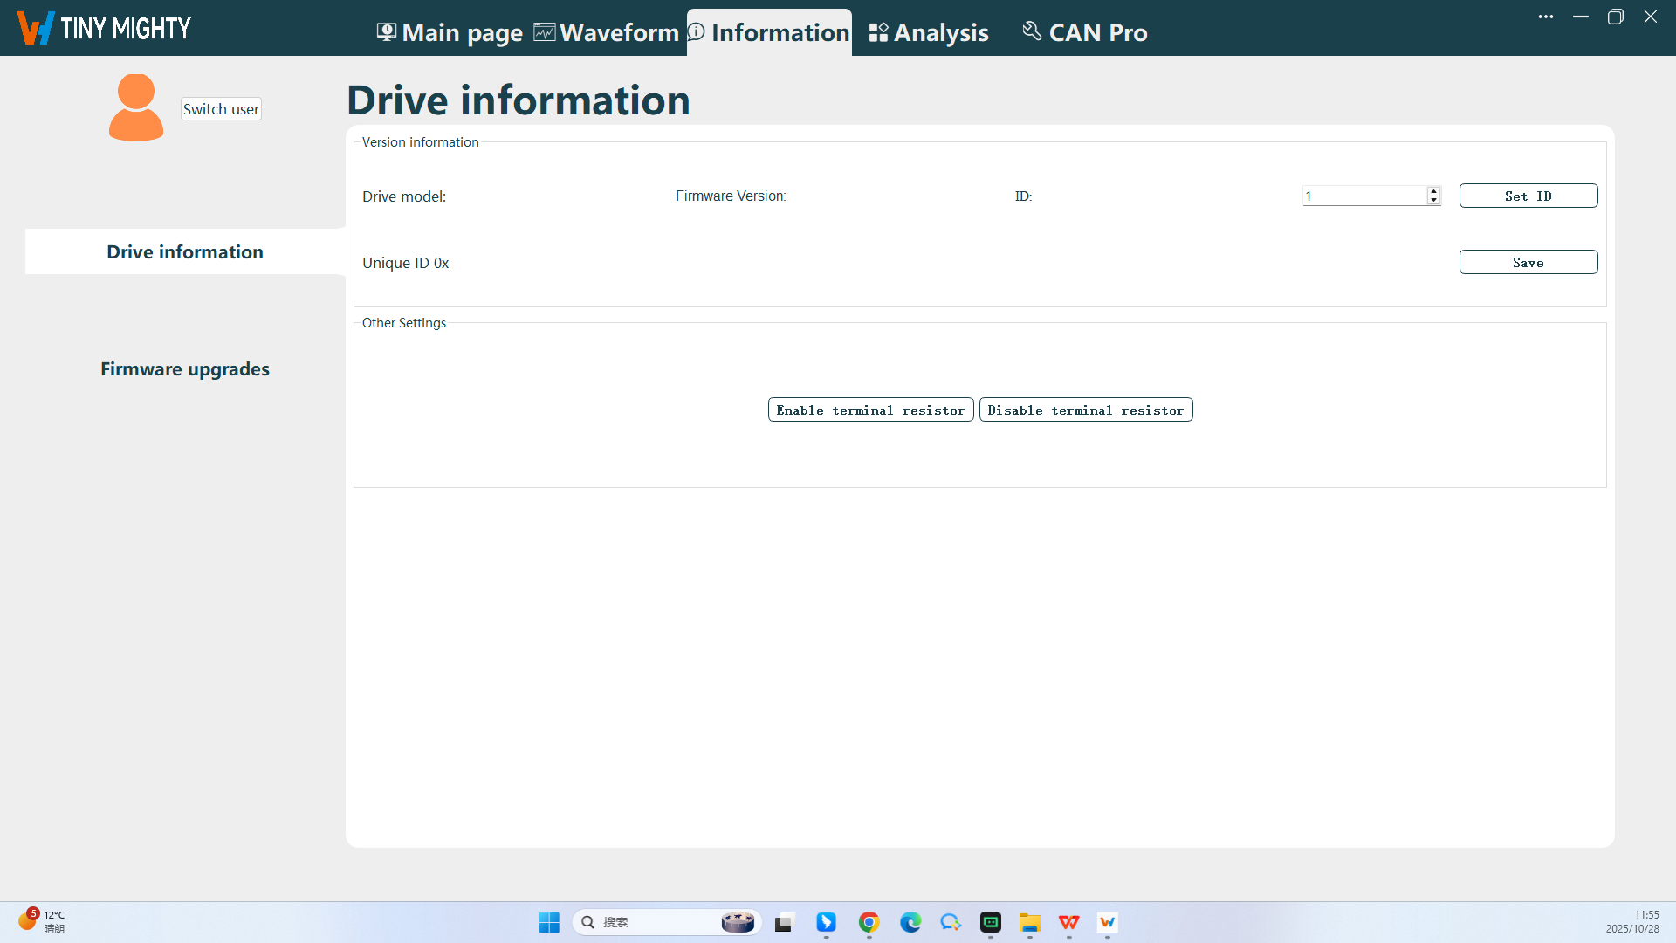Click the Main page monitor icon
The height and width of the screenshot is (943, 1676).
386,32
